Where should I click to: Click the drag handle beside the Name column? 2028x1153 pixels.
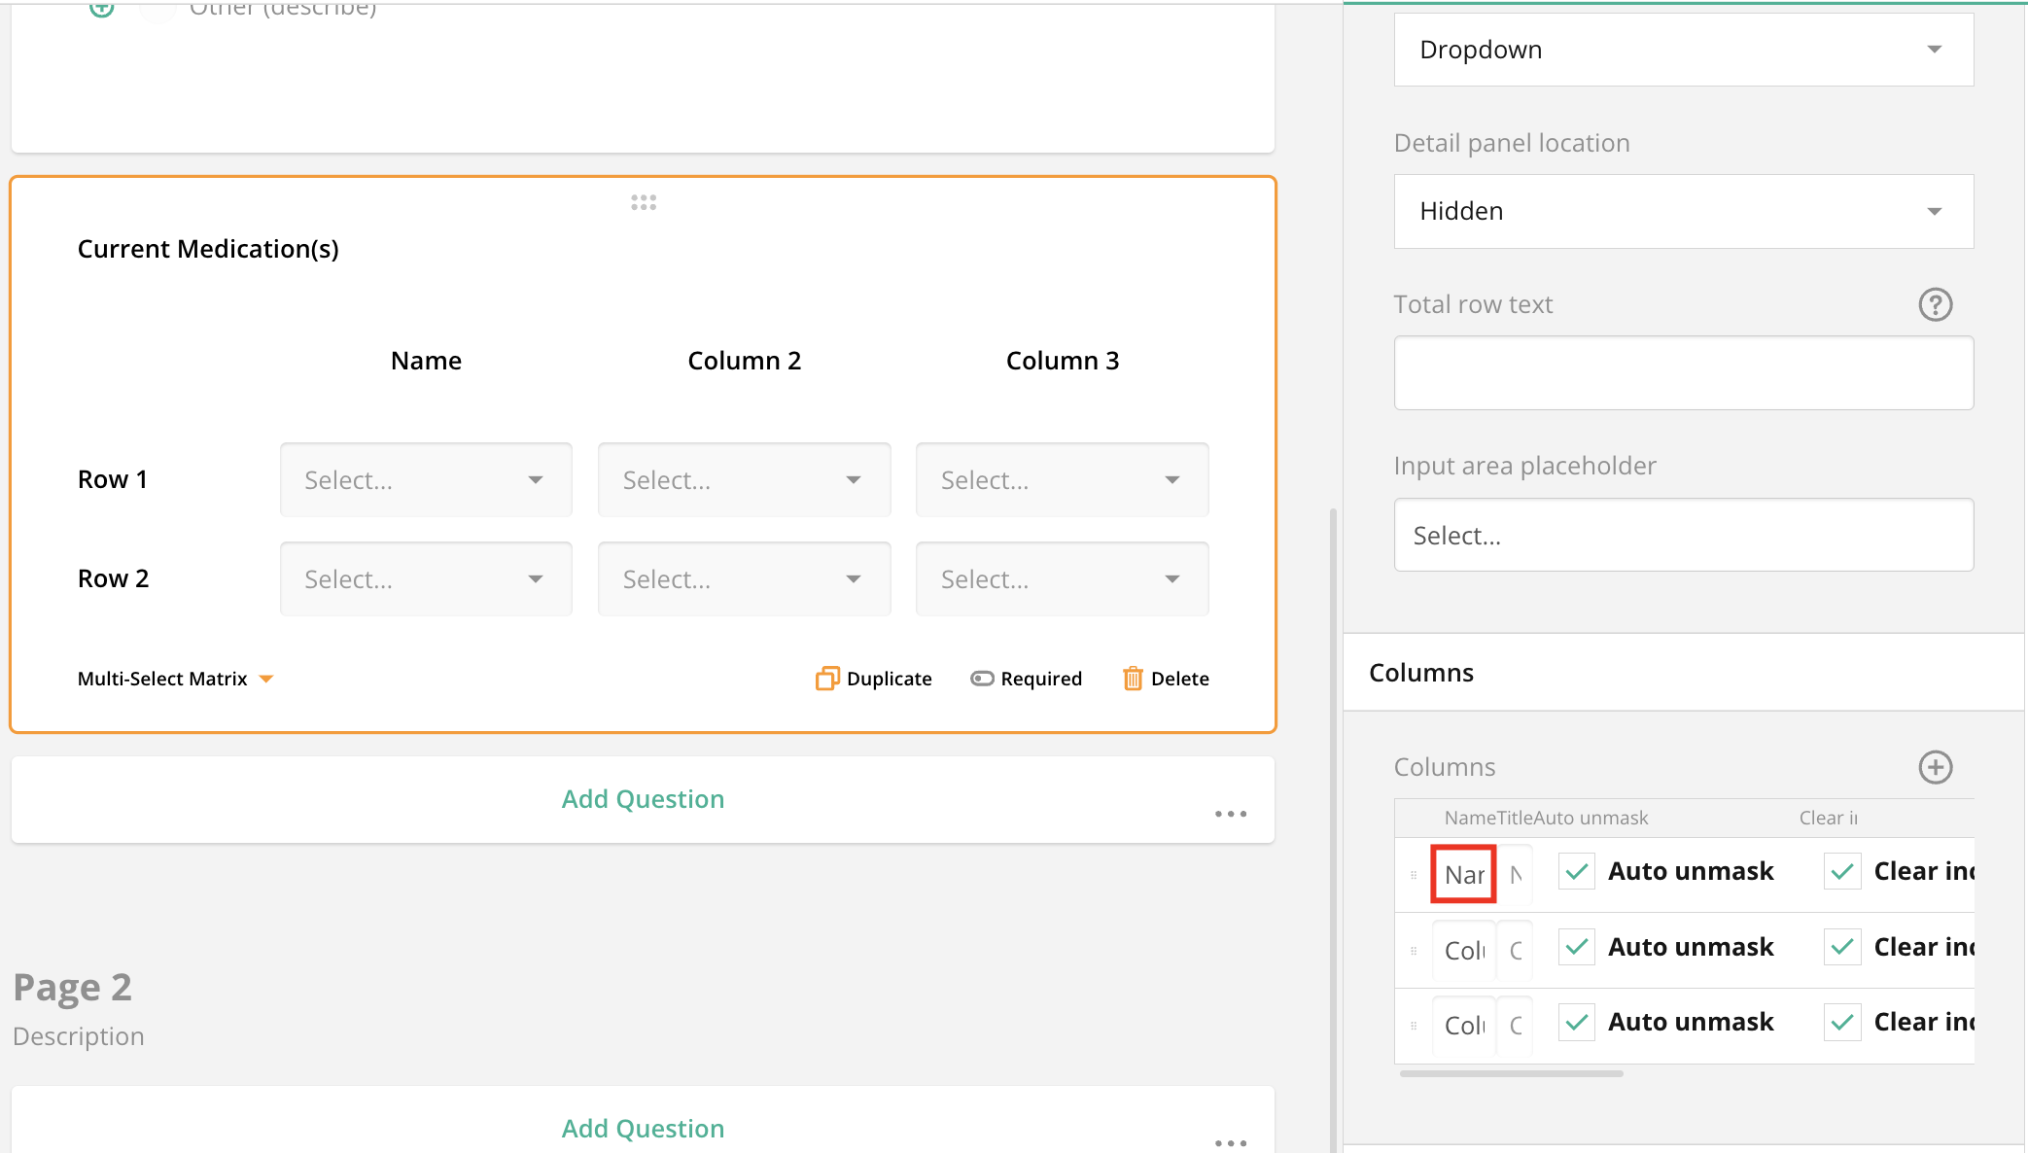coord(1414,873)
